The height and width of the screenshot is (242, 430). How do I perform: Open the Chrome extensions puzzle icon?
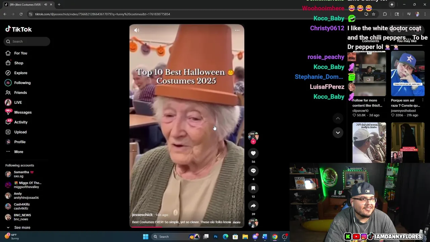coord(385,14)
